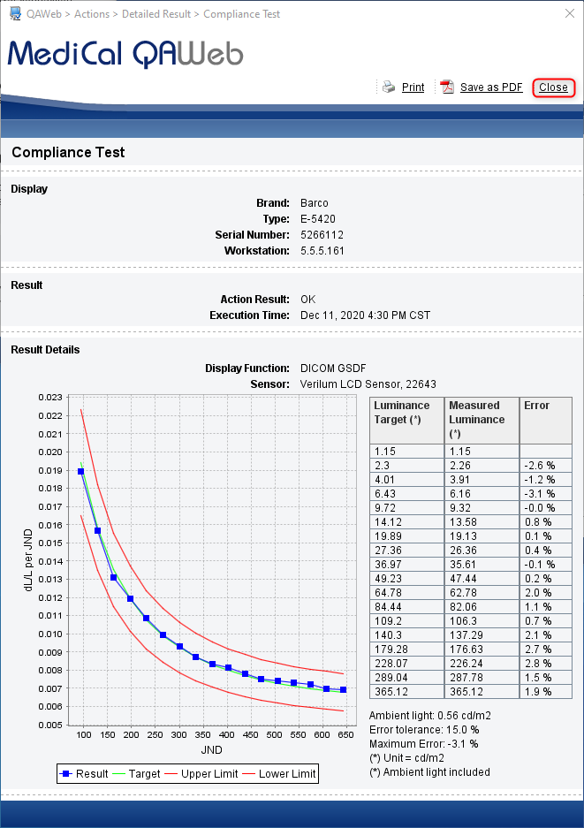The height and width of the screenshot is (828, 584).
Task: Select the luminance target cell 9.72
Action: click(x=407, y=508)
